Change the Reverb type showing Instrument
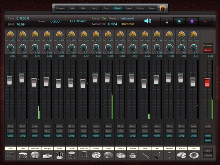This screenshot has width=220, height=165. 127,18
